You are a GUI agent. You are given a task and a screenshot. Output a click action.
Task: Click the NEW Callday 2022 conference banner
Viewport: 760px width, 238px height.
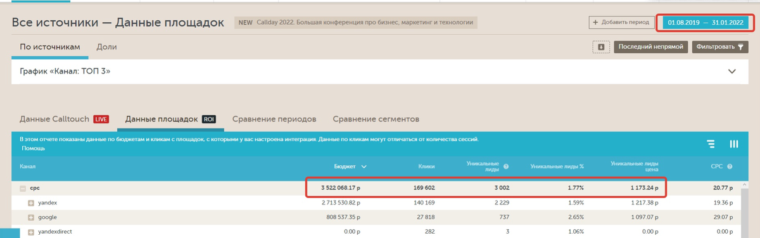[x=356, y=22]
